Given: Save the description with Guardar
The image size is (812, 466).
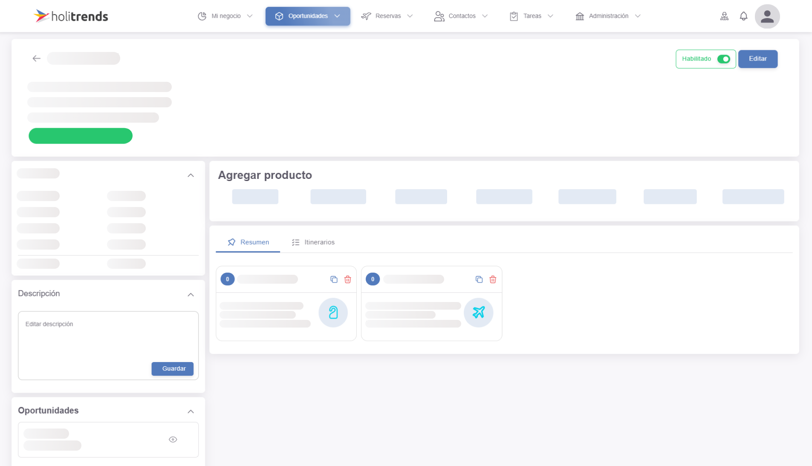Looking at the screenshot, I should pyautogui.click(x=172, y=369).
